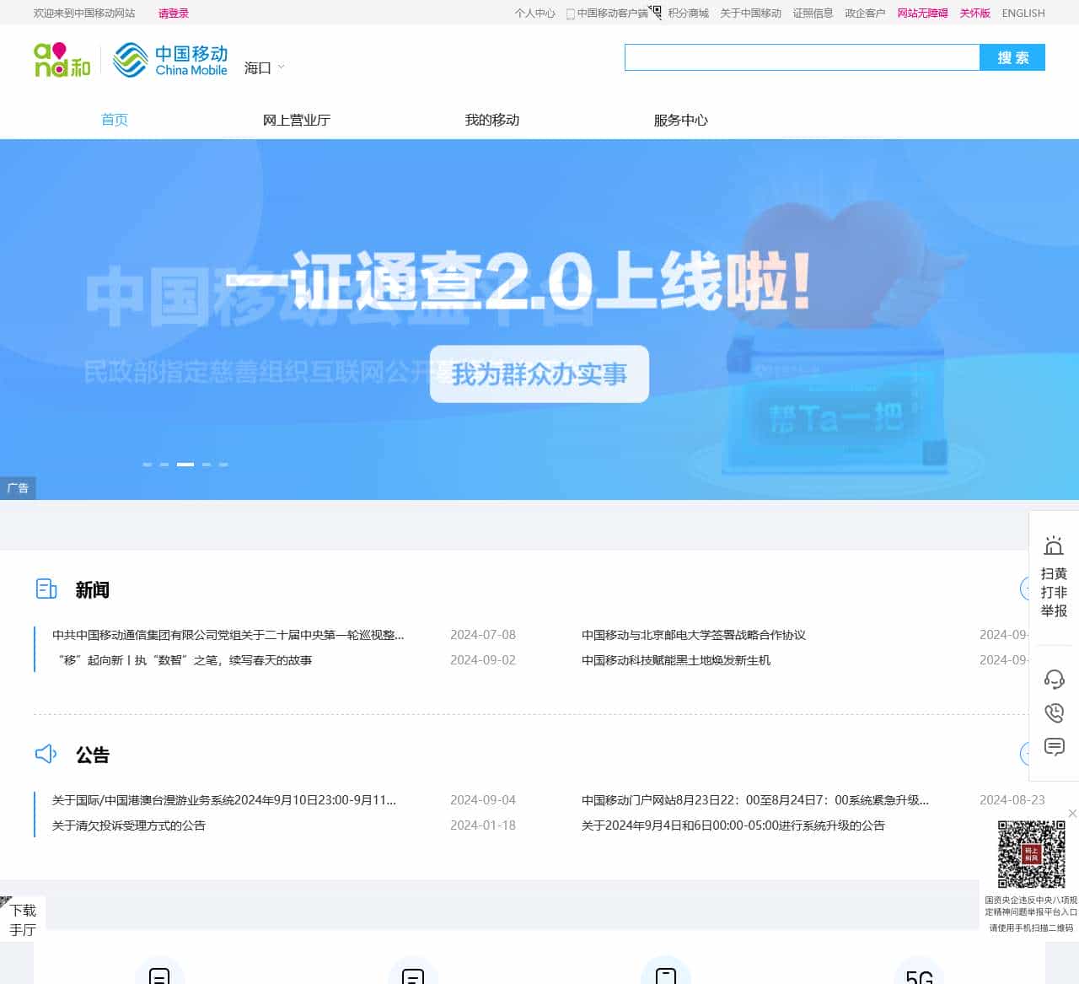Open news 中国移动科技赋能黑土地焕发新生机
The image size is (1079, 984).
click(676, 660)
